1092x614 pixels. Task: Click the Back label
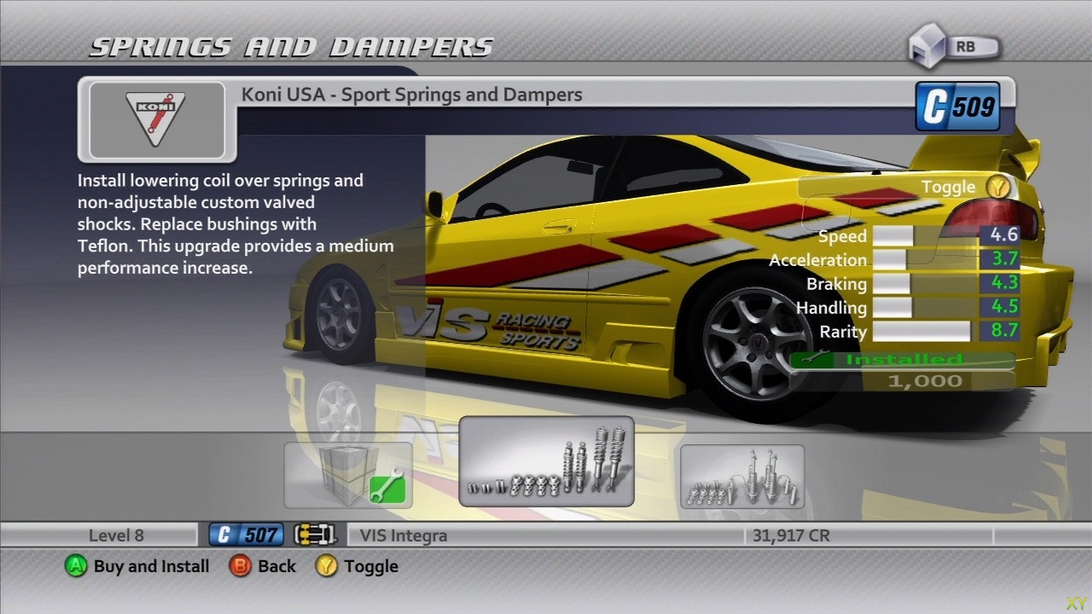(276, 566)
